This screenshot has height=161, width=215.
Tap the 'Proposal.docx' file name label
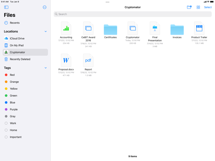point(66,69)
